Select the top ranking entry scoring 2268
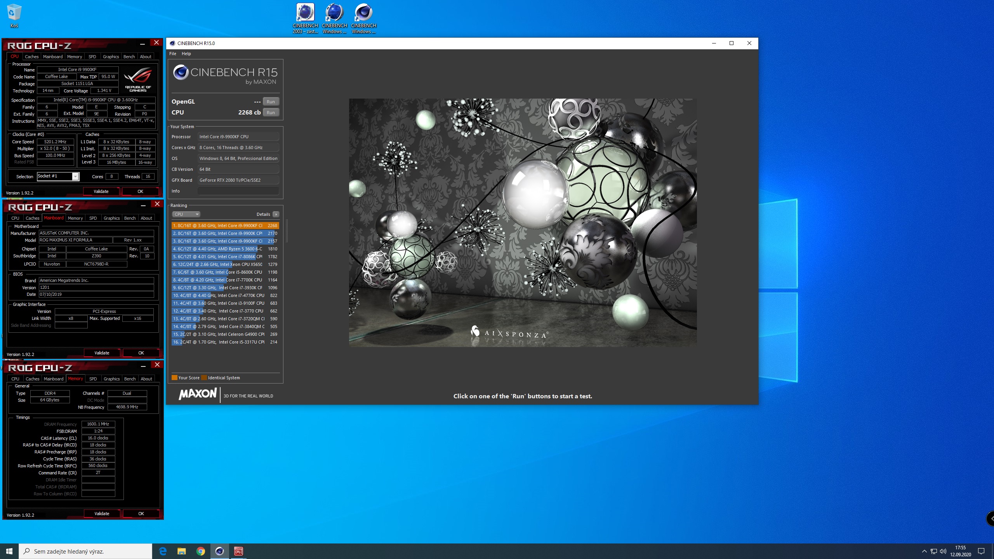Screen dimensions: 994x559 point(225,226)
